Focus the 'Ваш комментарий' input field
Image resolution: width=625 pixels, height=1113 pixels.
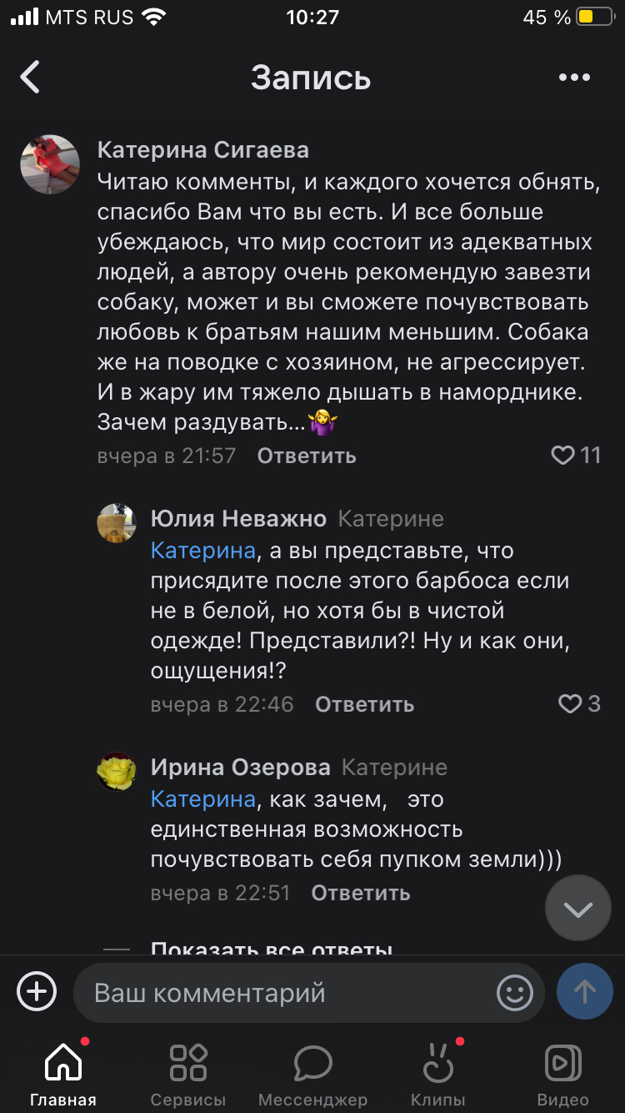pyautogui.click(x=283, y=993)
